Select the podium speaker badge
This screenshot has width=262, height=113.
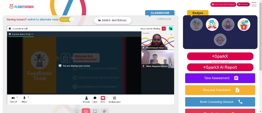(x=244, y=24)
